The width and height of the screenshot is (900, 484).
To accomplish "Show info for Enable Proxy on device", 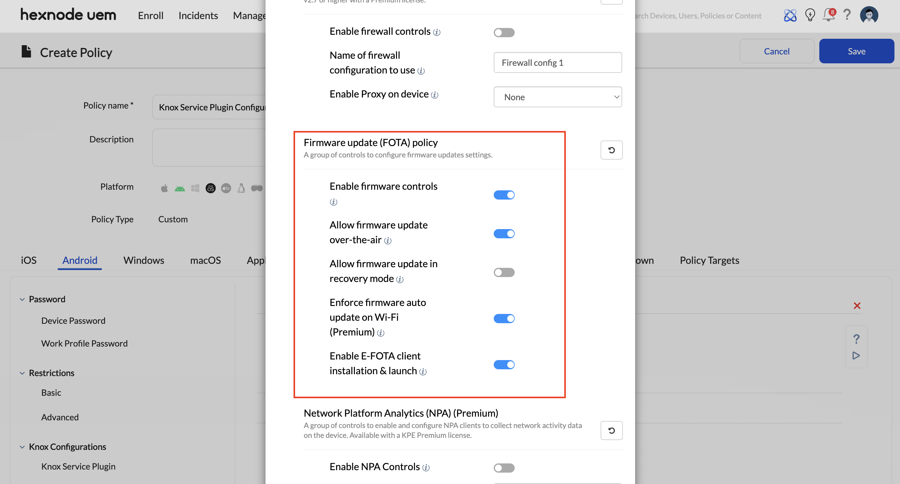I will pos(435,95).
